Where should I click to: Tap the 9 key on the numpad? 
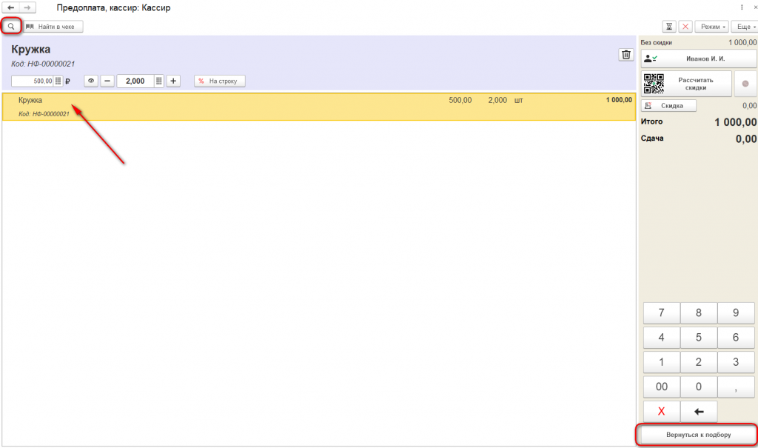coord(736,313)
